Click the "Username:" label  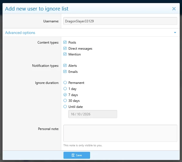51,21
